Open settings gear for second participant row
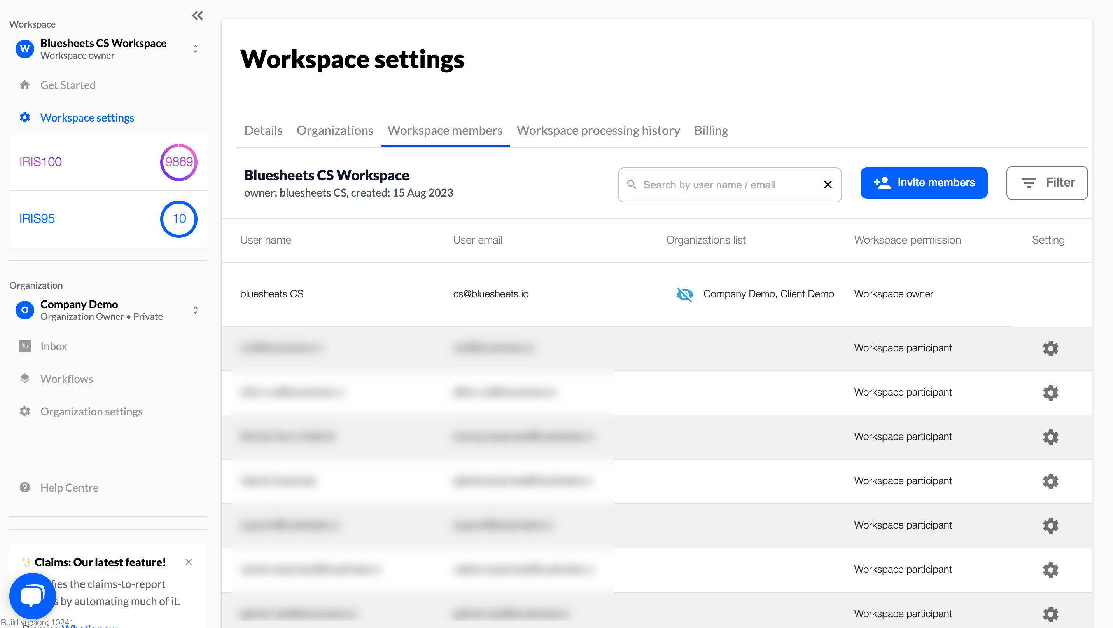 pyautogui.click(x=1050, y=393)
